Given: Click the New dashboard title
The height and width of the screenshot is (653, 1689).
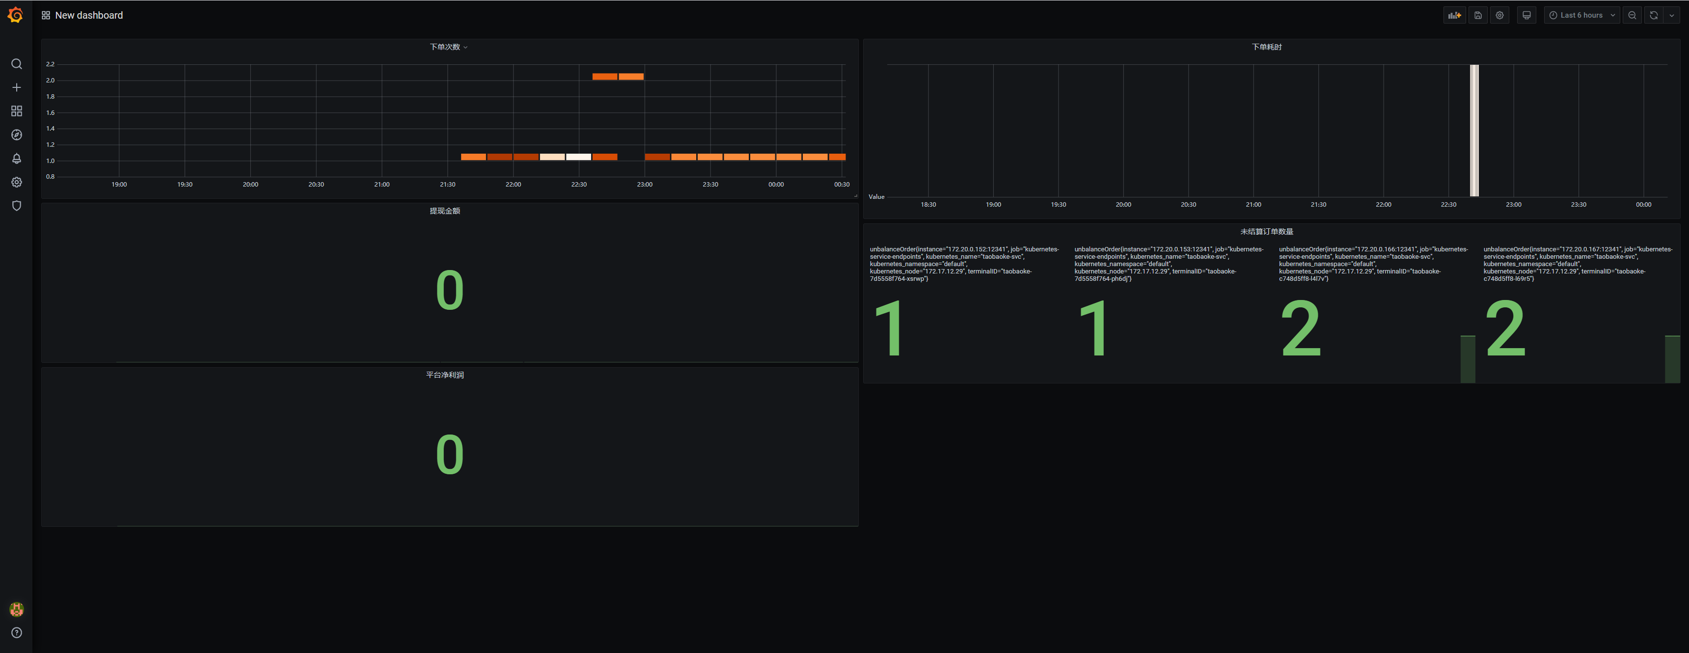Looking at the screenshot, I should point(88,15).
